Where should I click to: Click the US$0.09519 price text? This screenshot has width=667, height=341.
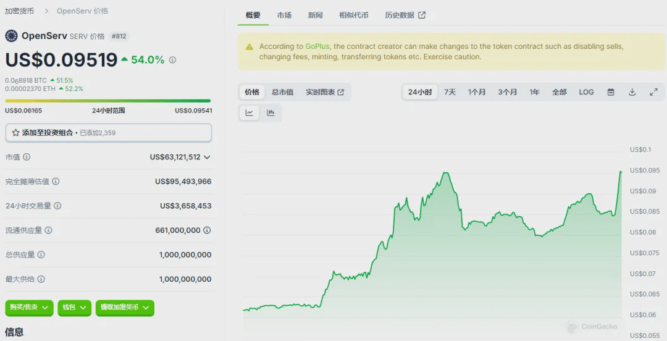[61, 60]
